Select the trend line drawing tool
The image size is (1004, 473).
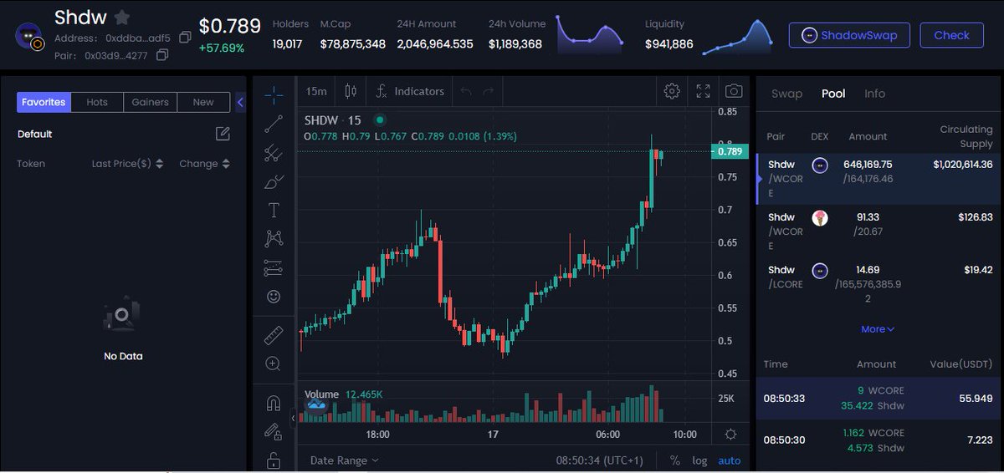pos(274,124)
